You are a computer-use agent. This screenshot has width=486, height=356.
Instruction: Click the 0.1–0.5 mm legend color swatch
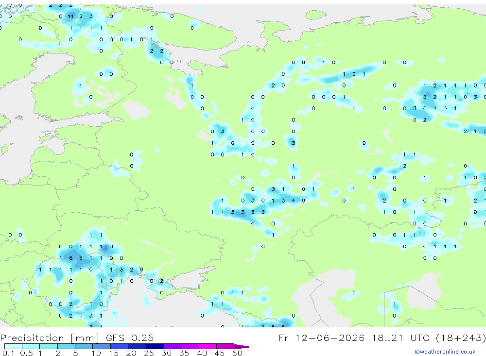[x=13, y=346]
